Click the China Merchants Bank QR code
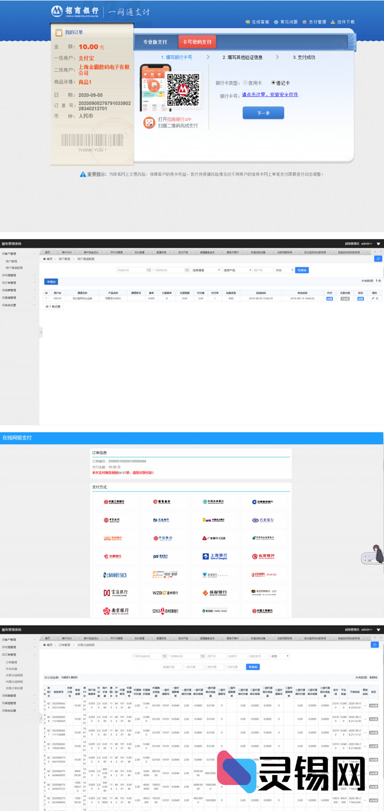Viewport: 384px width, 811px height. tap(183, 90)
